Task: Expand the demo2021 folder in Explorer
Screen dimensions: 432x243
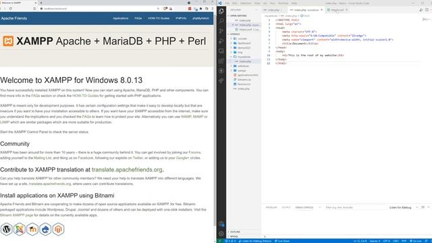Action: [x=244, y=48]
